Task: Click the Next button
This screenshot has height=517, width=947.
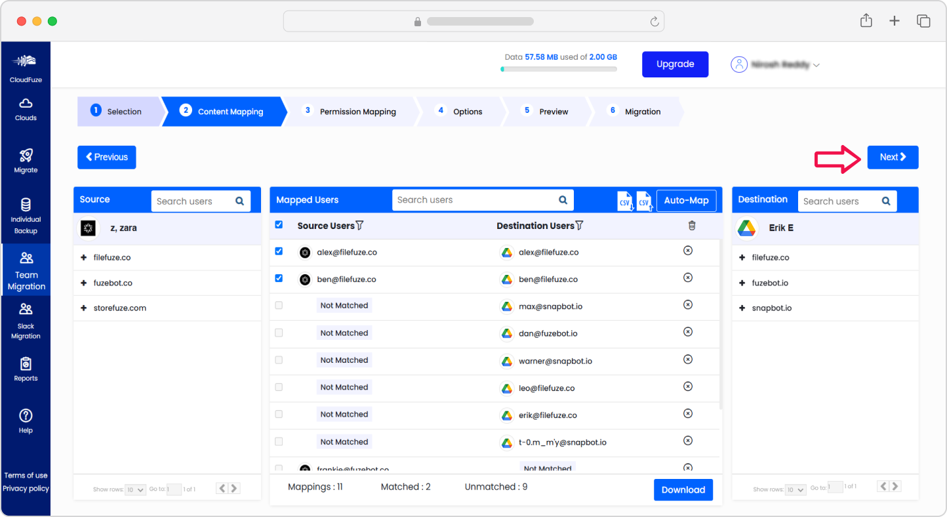Action: 893,157
